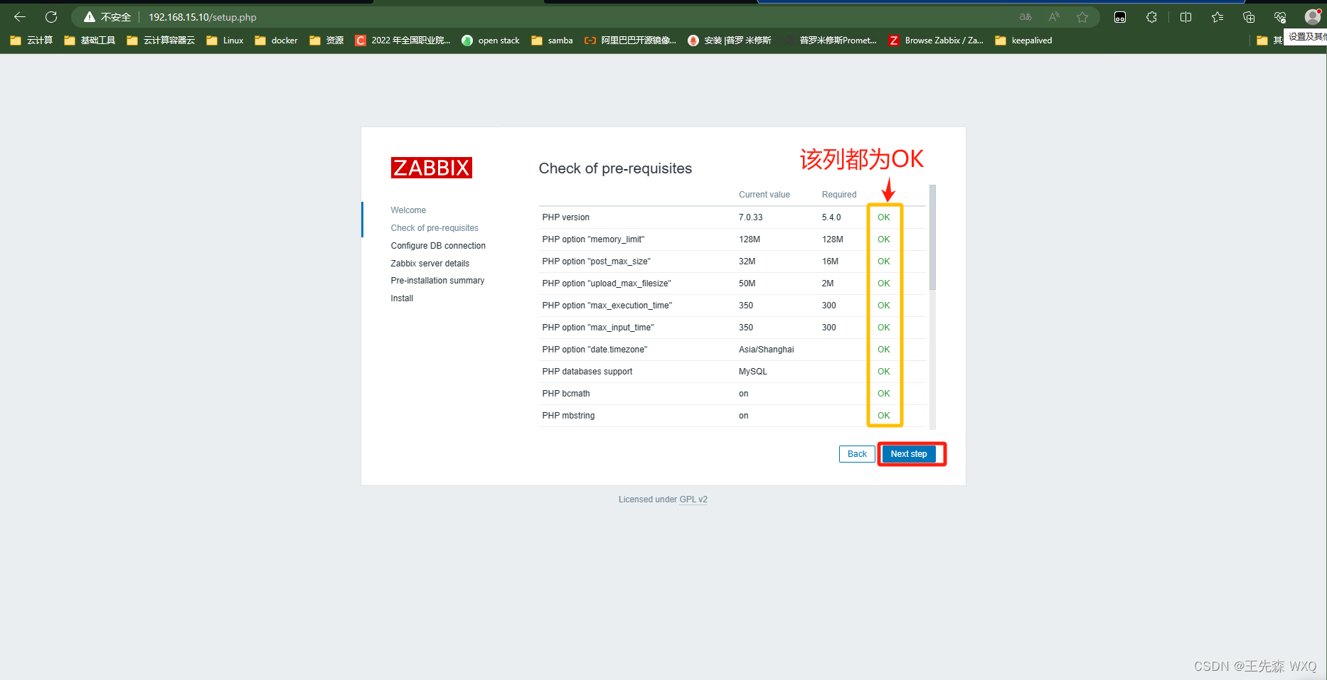Click the 50M upload_max_filesize value

click(x=747, y=284)
